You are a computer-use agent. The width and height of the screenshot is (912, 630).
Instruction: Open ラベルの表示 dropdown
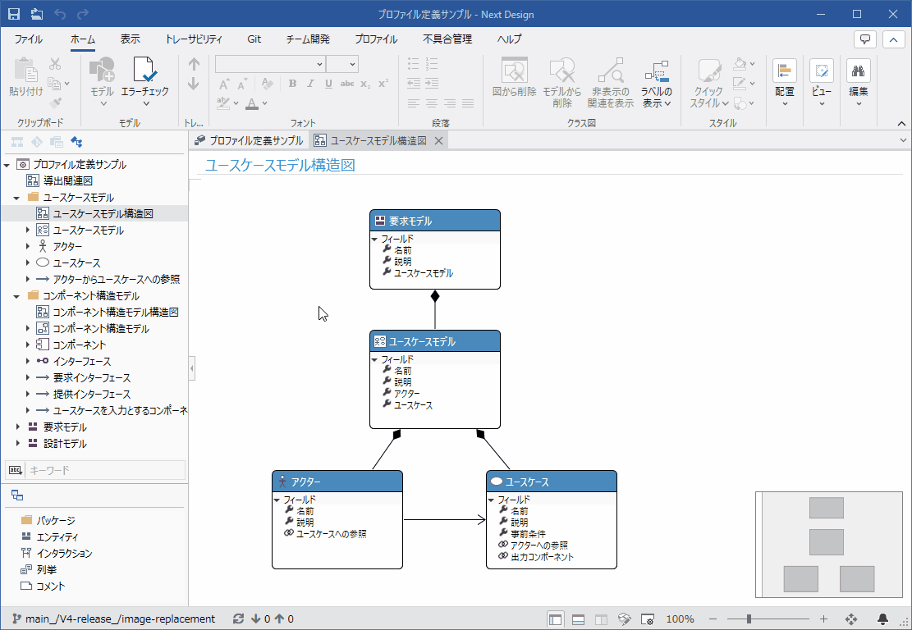tap(657, 82)
